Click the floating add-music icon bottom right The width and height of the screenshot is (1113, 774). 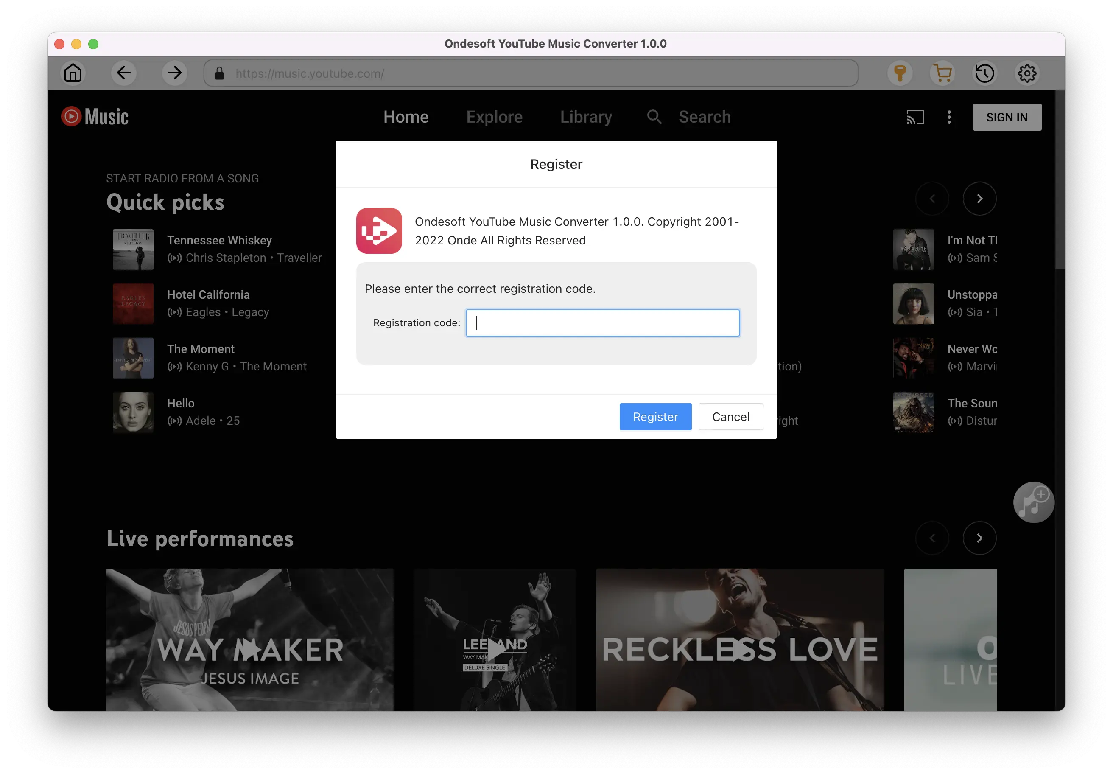coord(1034,502)
